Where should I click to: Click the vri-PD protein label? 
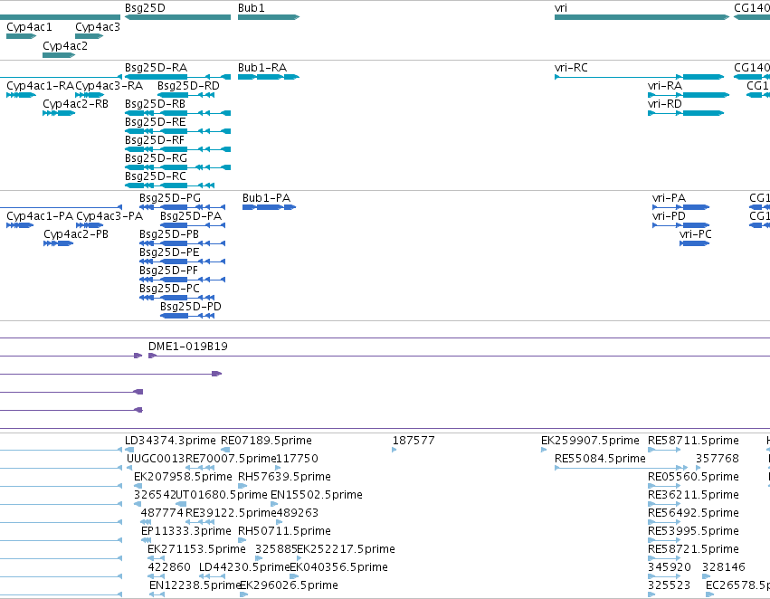[669, 216]
